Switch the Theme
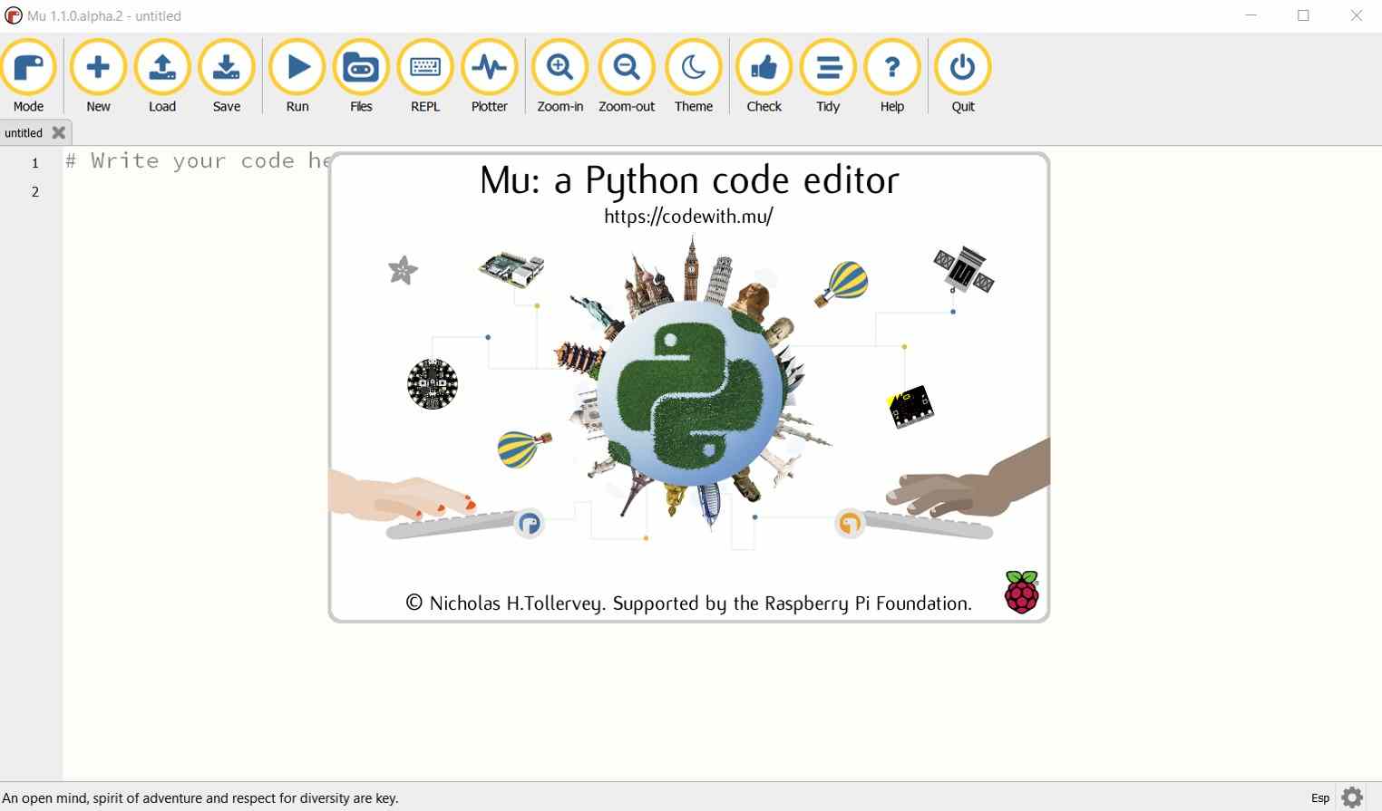This screenshot has height=811, width=1382. click(694, 76)
